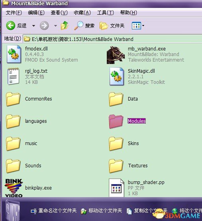Select the Textures folder icon
This screenshot has height=221, width=202.
116,166
